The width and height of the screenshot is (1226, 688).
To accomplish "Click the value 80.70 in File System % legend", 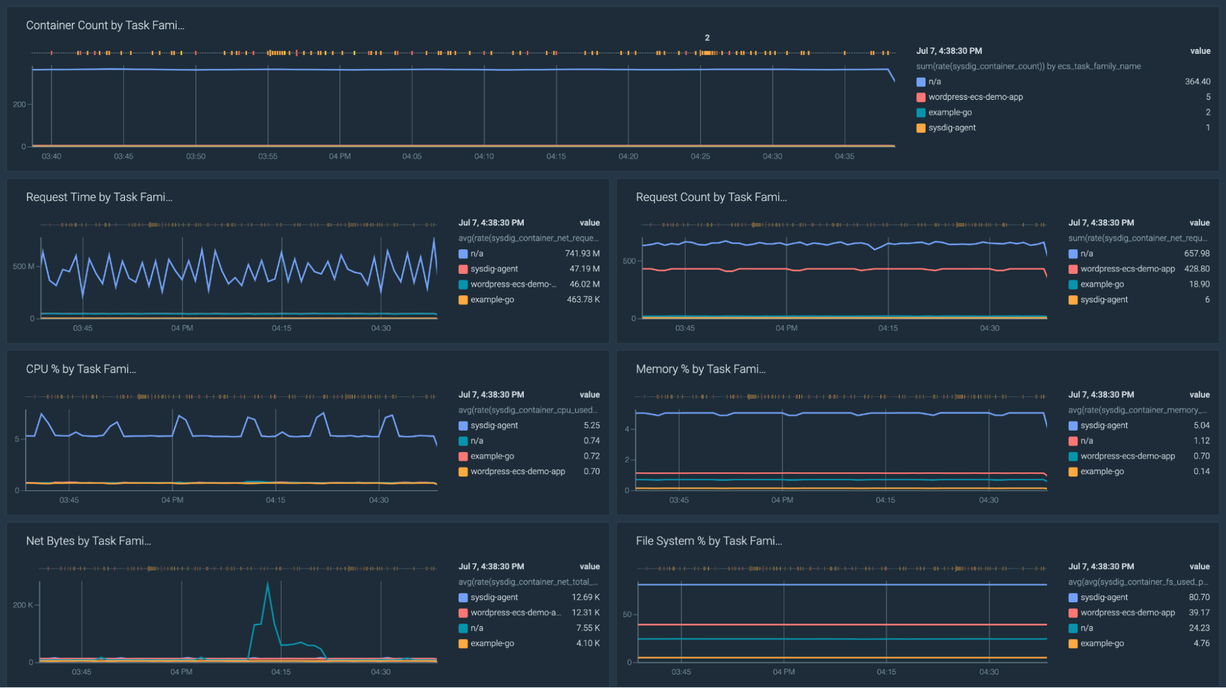I will click(x=1199, y=597).
